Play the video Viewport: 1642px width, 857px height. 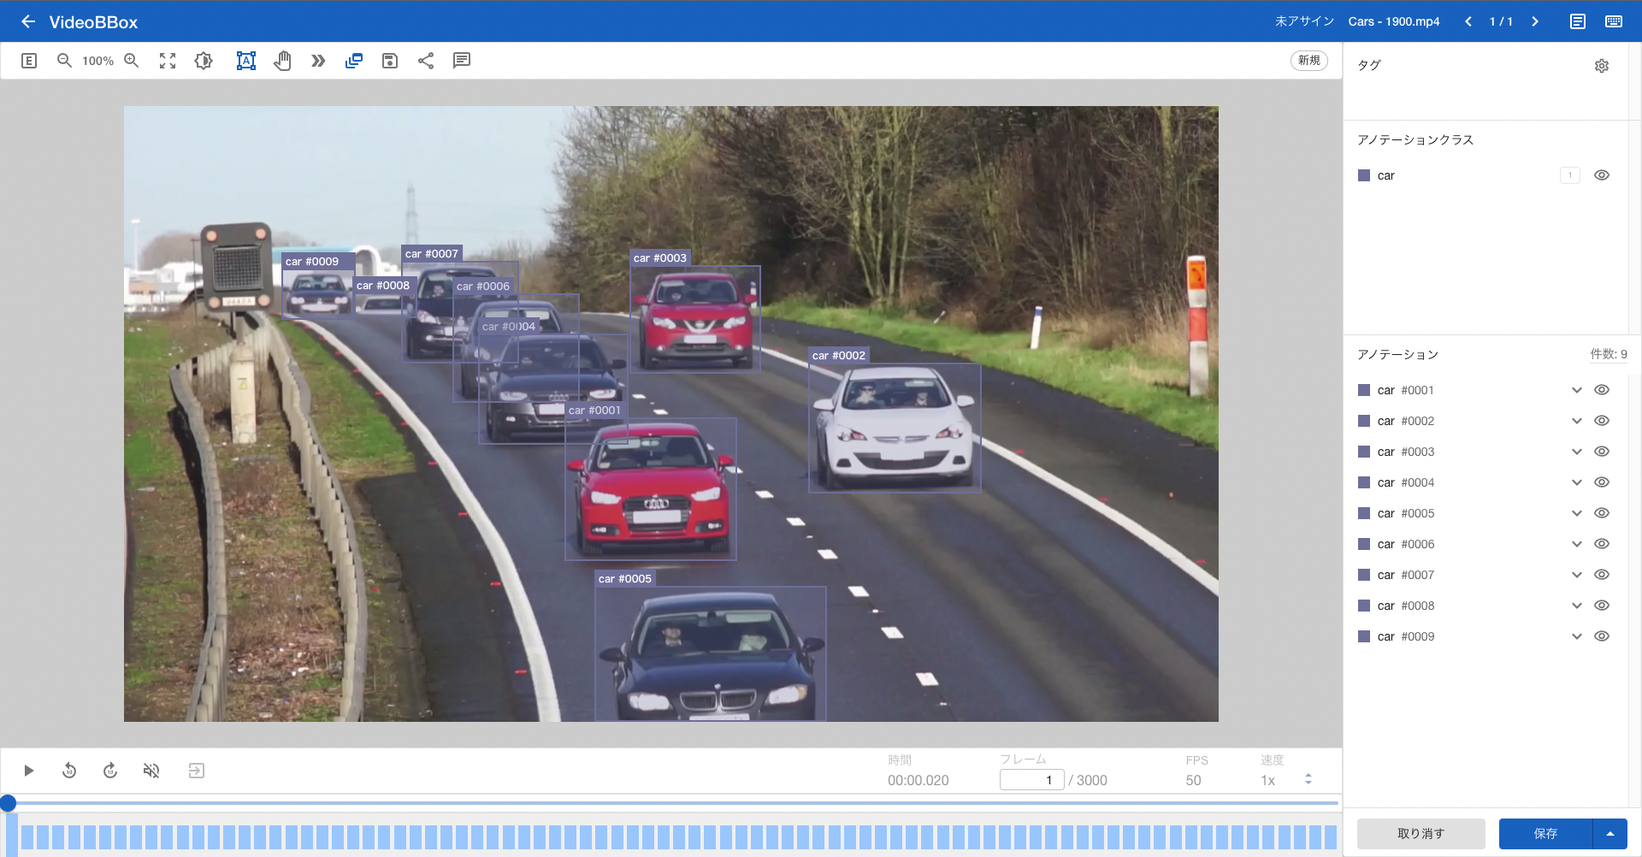pyautogui.click(x=29, y=771)
